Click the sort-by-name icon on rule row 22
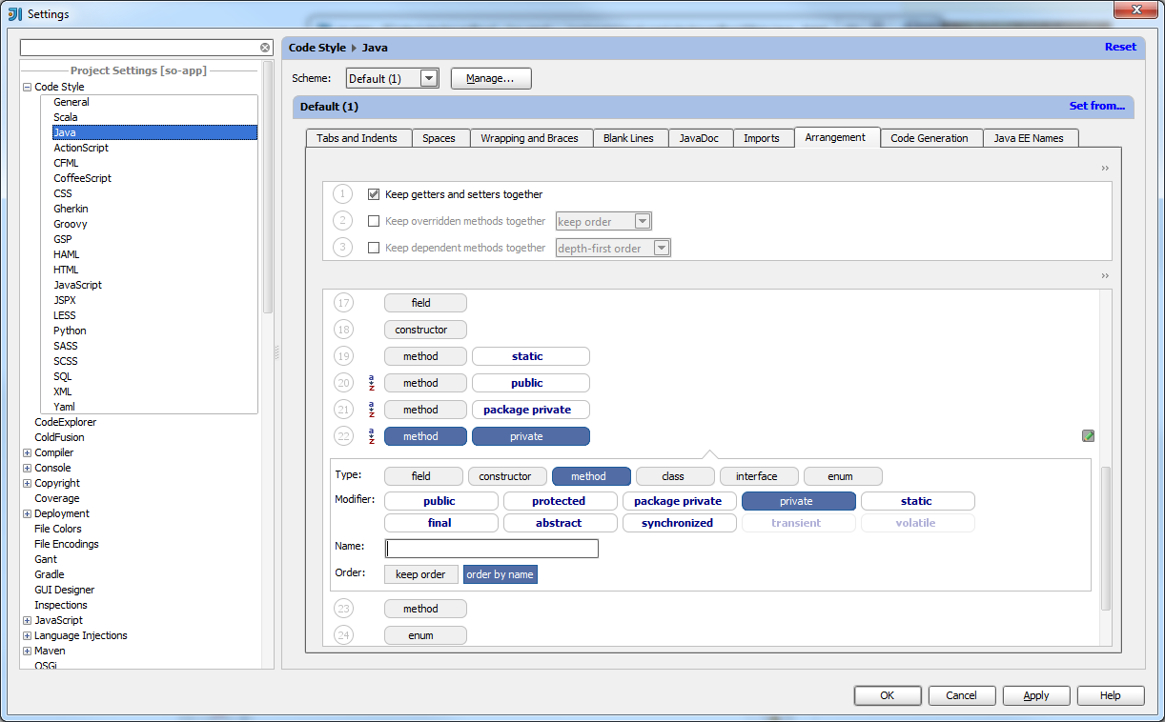Image resolution: width=1165 pixels, height=722 pixels. [371, 436]
